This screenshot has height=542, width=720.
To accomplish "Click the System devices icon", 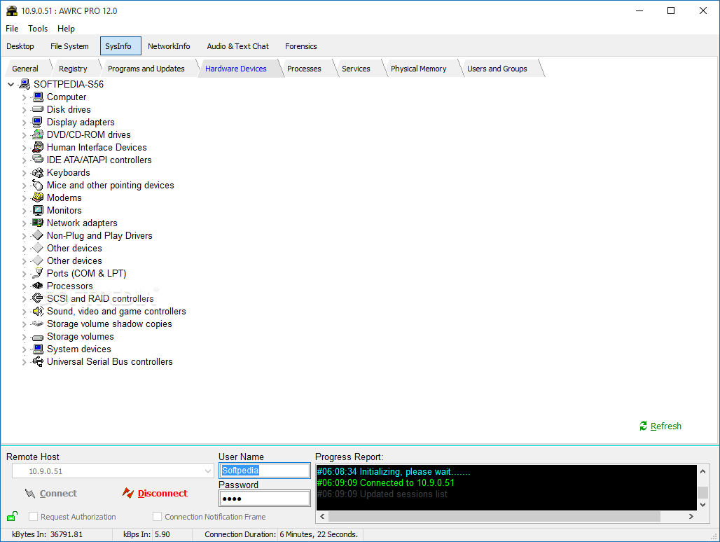I will click(38, 349).
